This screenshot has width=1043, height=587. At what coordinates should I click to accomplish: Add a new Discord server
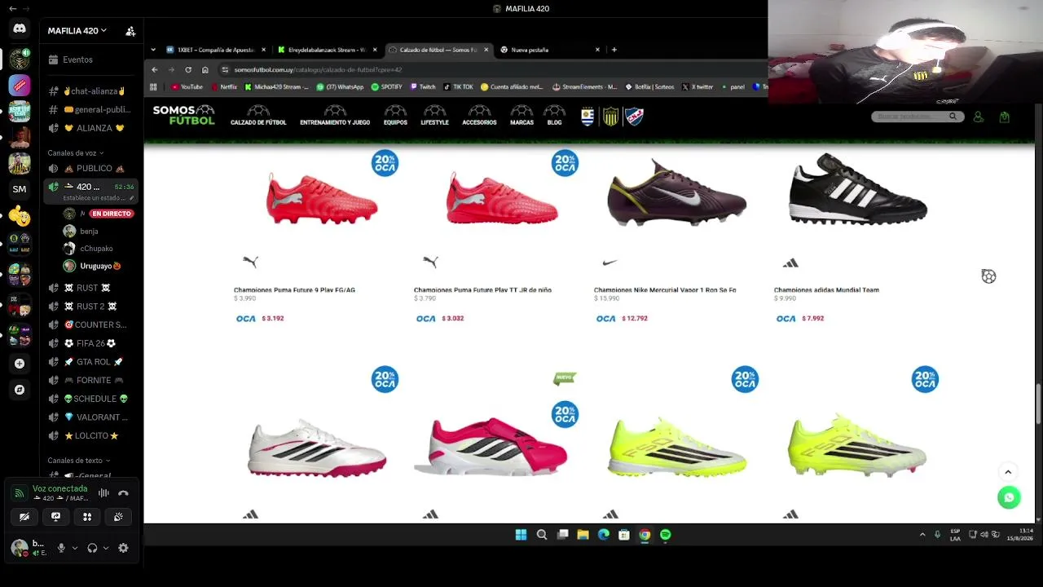point(20,364)
